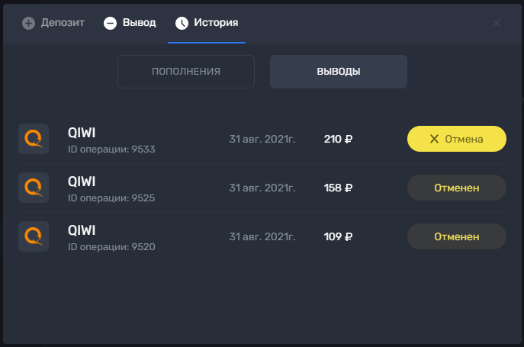Cancel the 210 ₽ withdrawal with Отмена
The image size is (524, 347).
[x=456, y=139]
